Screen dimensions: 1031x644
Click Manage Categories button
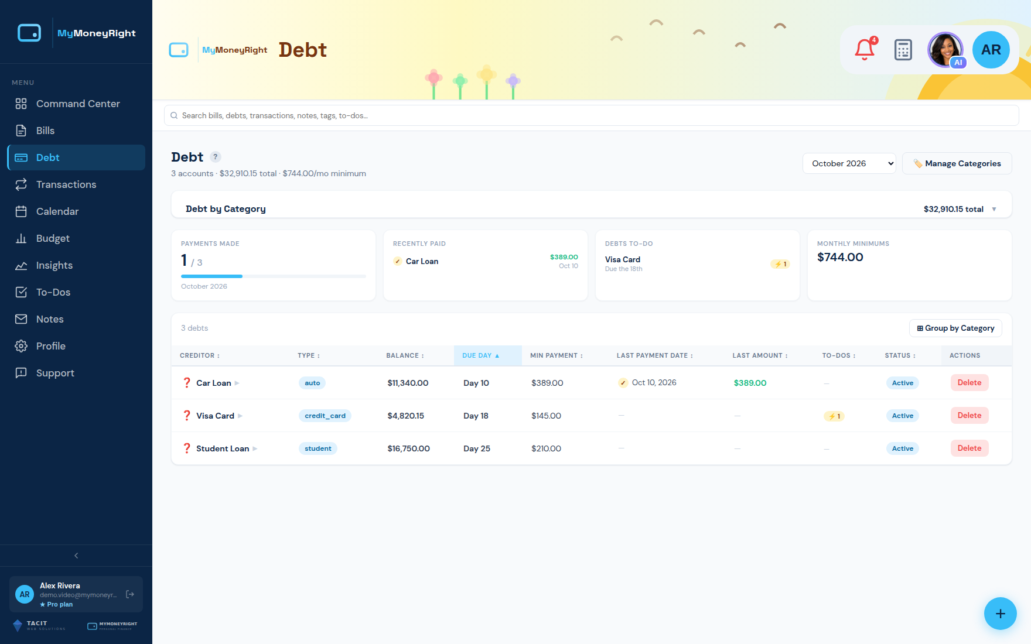[x=957, y=163]
